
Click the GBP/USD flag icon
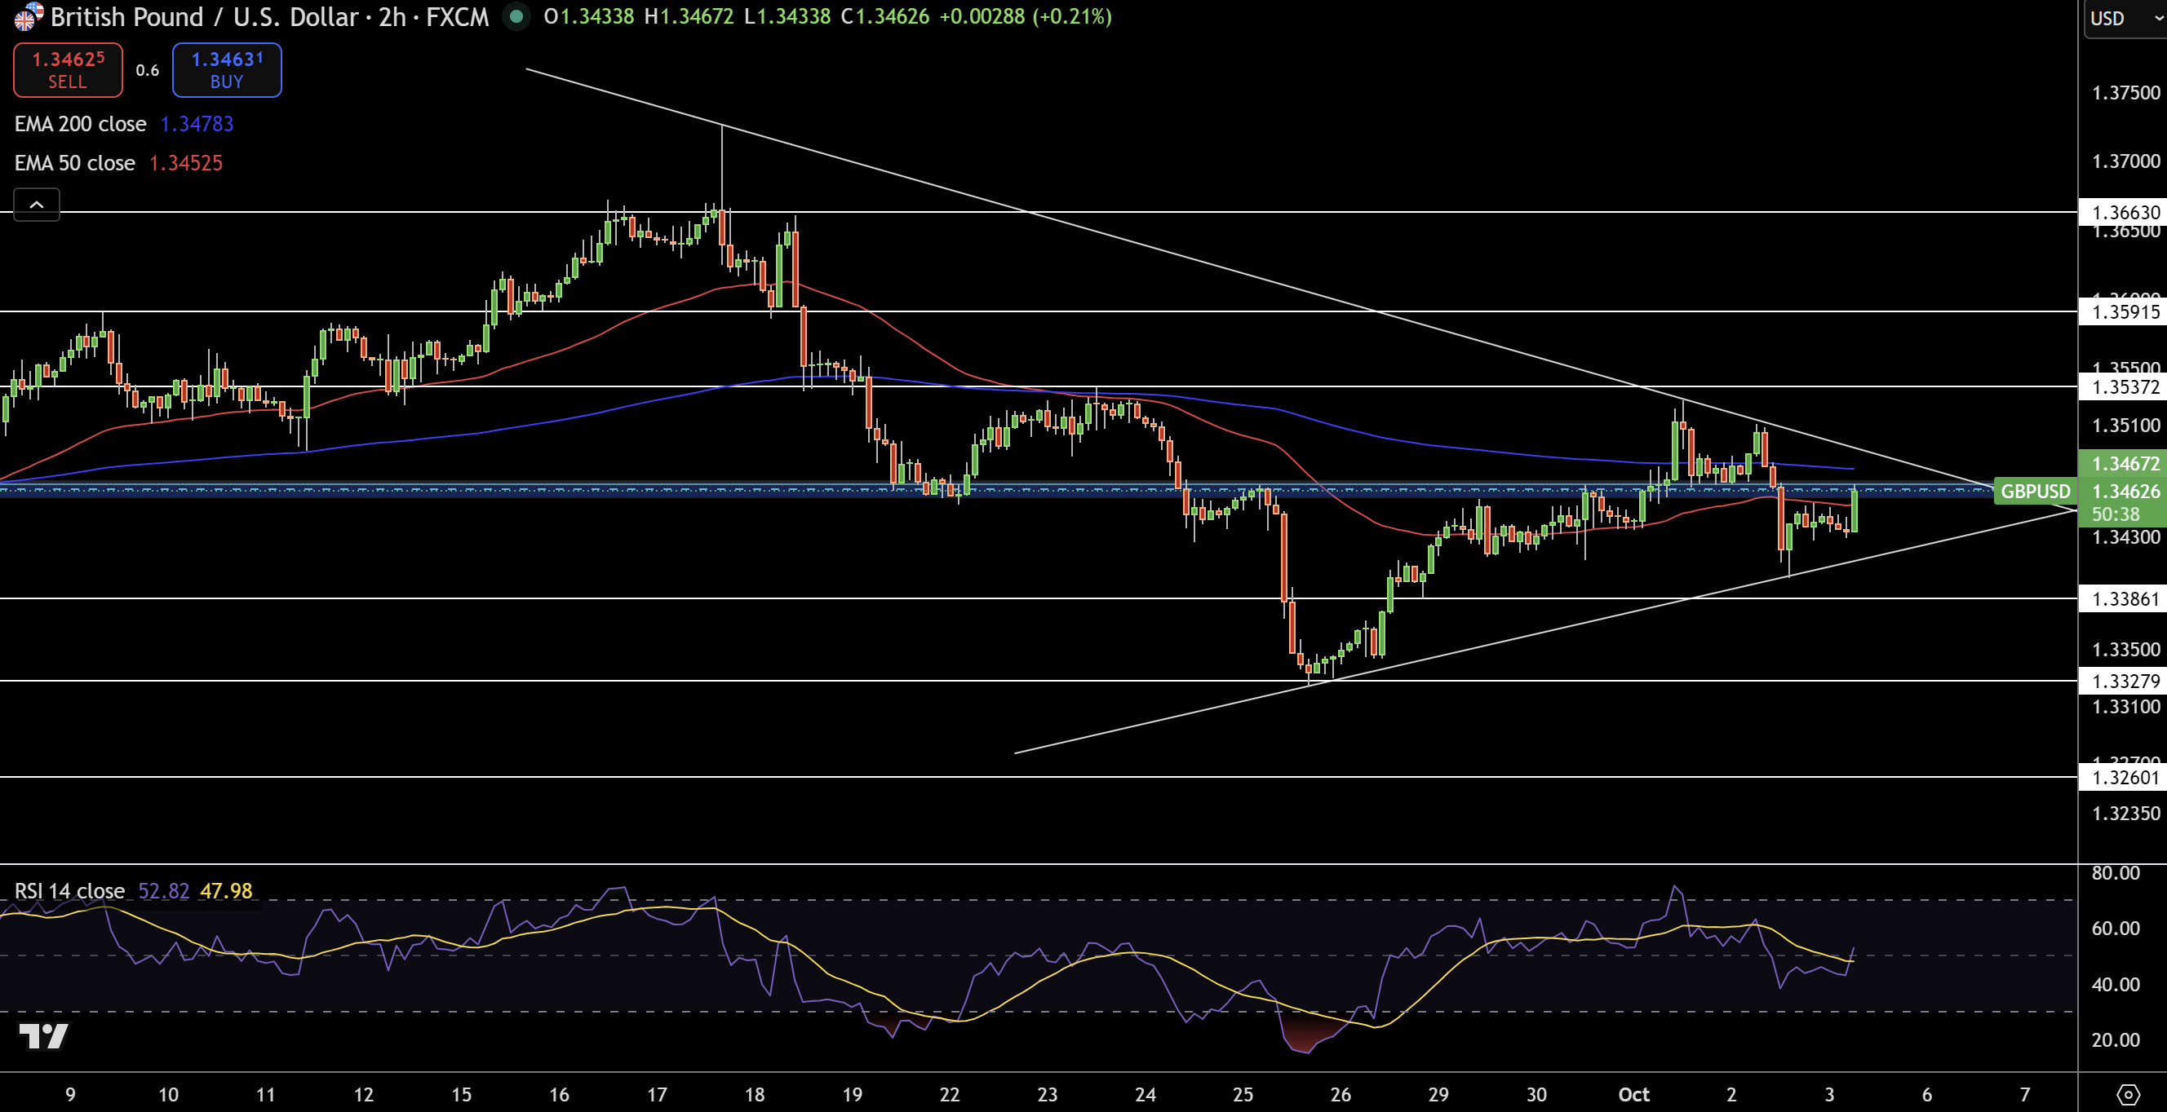29,16
